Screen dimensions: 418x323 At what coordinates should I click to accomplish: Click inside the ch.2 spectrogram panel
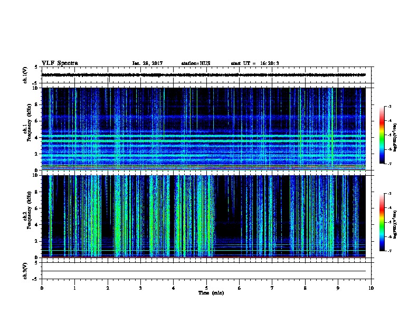pyautogui.click(x=204, y=216)
